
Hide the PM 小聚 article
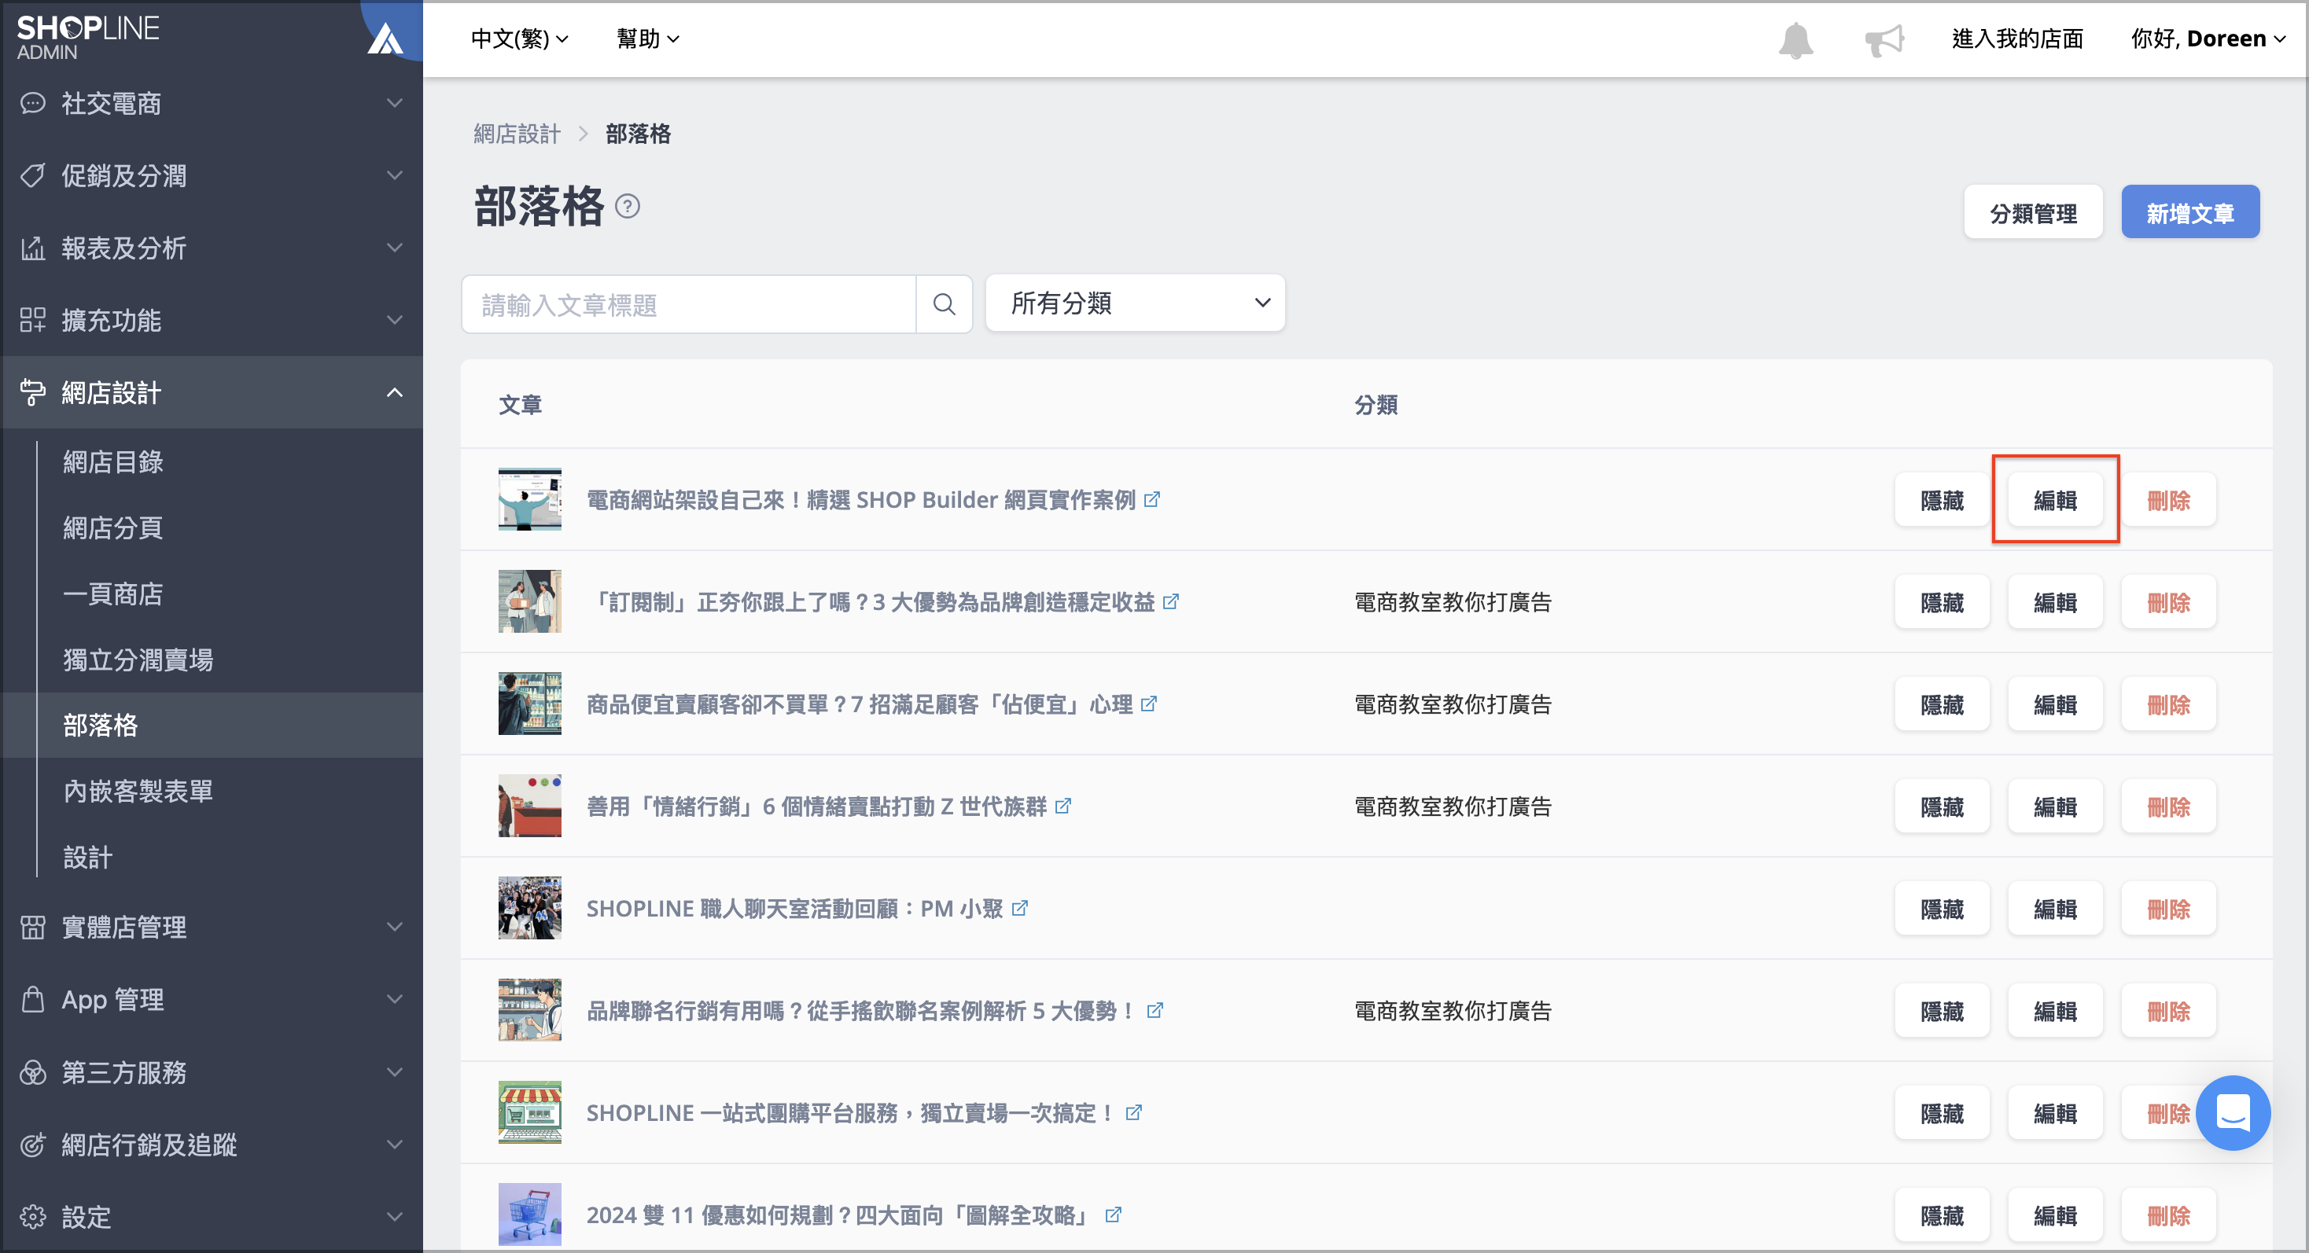[1942, 908]
